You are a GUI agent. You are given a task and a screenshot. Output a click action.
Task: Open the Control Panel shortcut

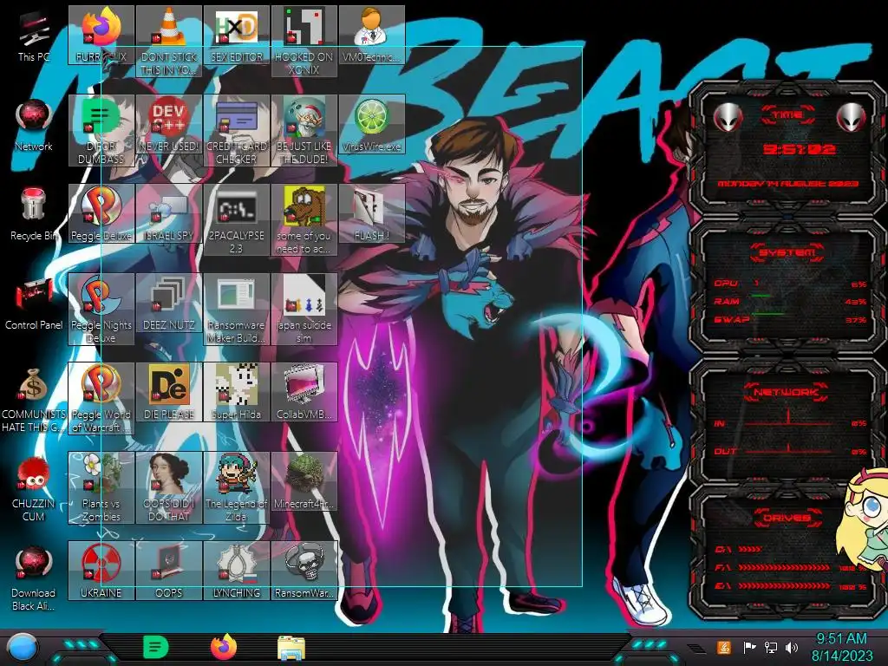coord(34,304)
